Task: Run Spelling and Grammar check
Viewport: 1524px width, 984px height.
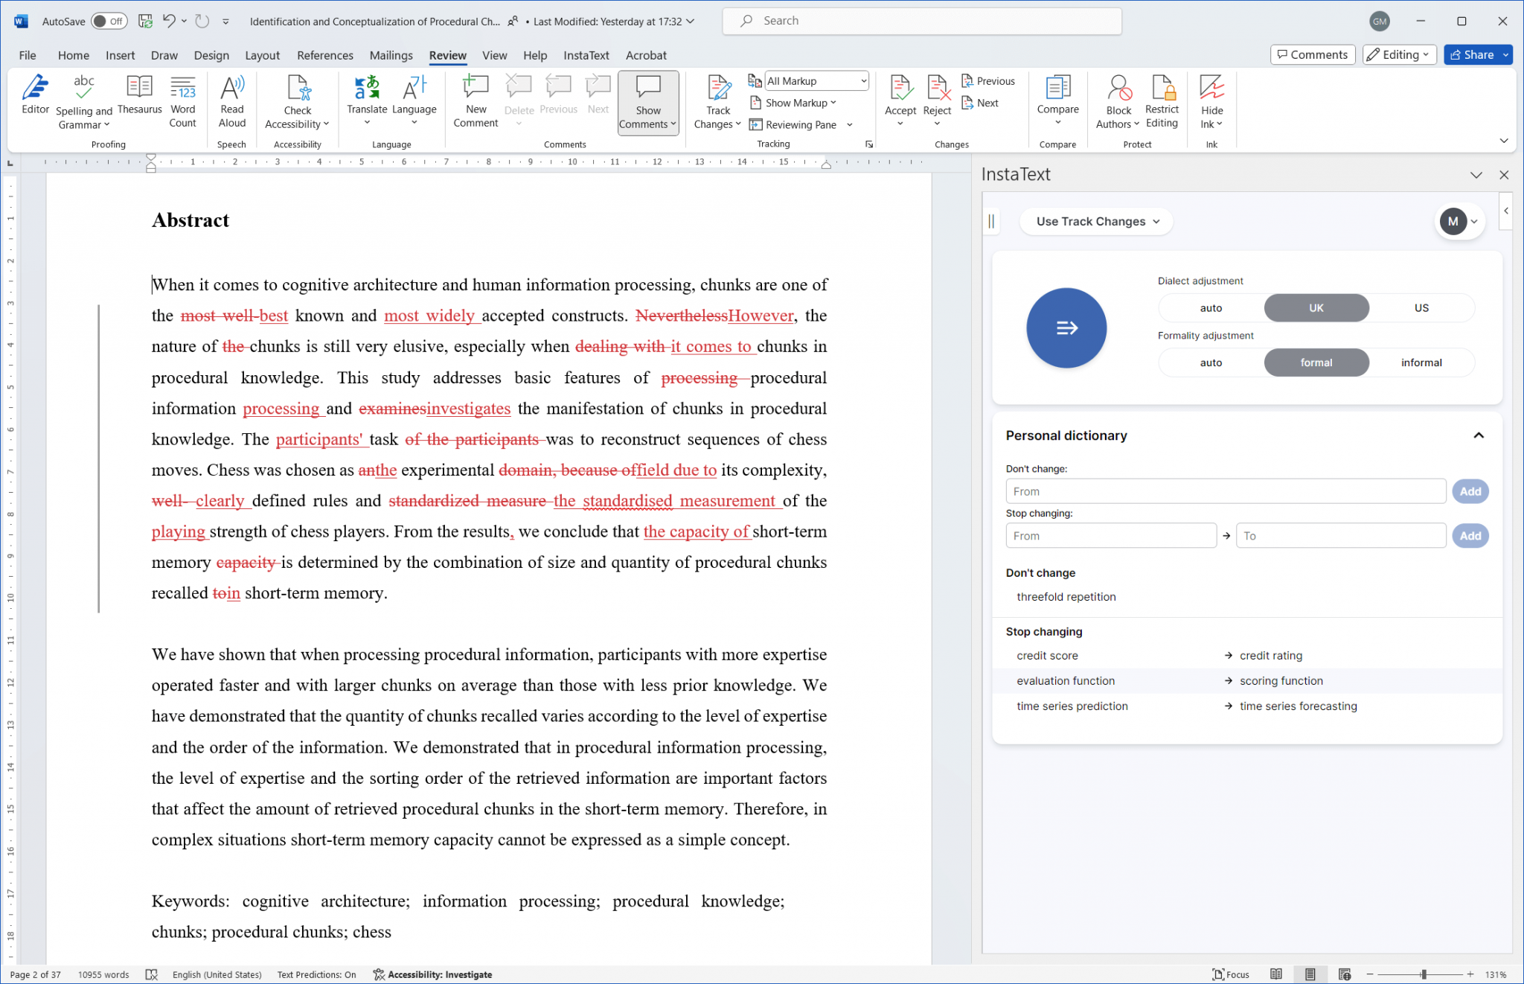Action: (x=83, y=99)
